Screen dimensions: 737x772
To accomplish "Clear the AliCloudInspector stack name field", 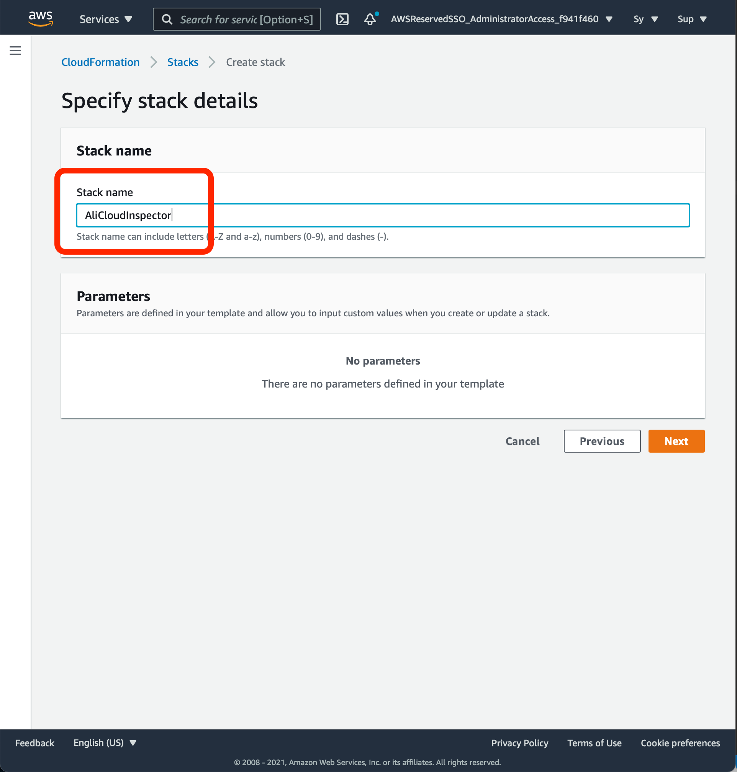I will 383,215.
